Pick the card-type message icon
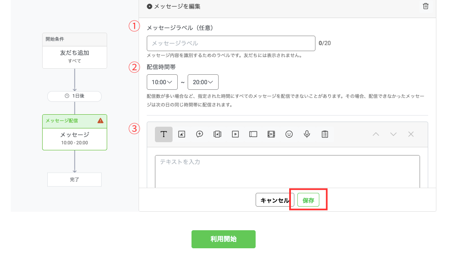451x256 pixels. coord(217,134)
